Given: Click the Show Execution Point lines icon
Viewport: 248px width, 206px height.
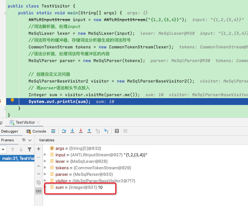Looking at the screenshot, I should pyautogui.click(x=53, y=131).
